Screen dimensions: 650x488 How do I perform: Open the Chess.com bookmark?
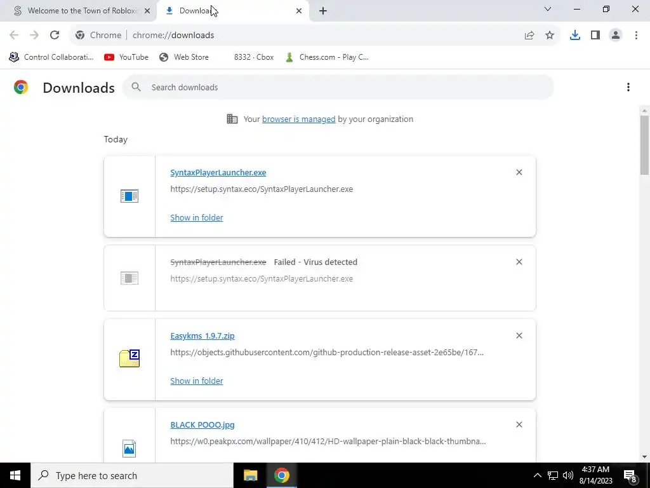point(327,57)
